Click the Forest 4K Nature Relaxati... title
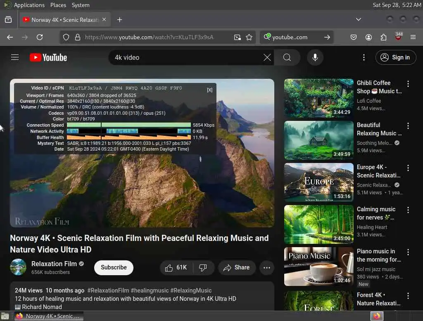 coord(378,299)
